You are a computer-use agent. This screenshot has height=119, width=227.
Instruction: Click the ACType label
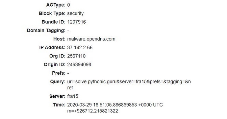click(56, 5)
